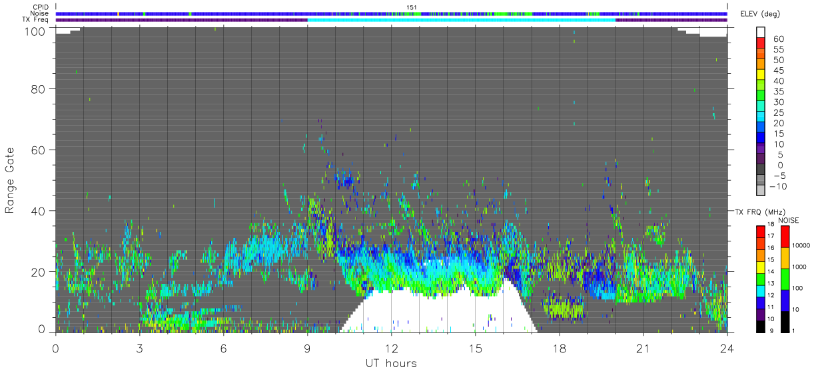818x377 pixels.
Task: Click the '100' tick on the Range Gate axis
Action: click(36, 31)
